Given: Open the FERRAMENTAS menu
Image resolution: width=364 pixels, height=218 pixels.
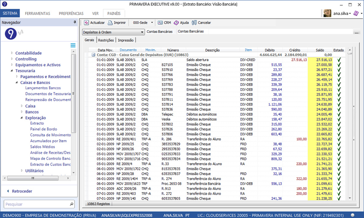Looking at the screenshot, I should click(38, 13).
